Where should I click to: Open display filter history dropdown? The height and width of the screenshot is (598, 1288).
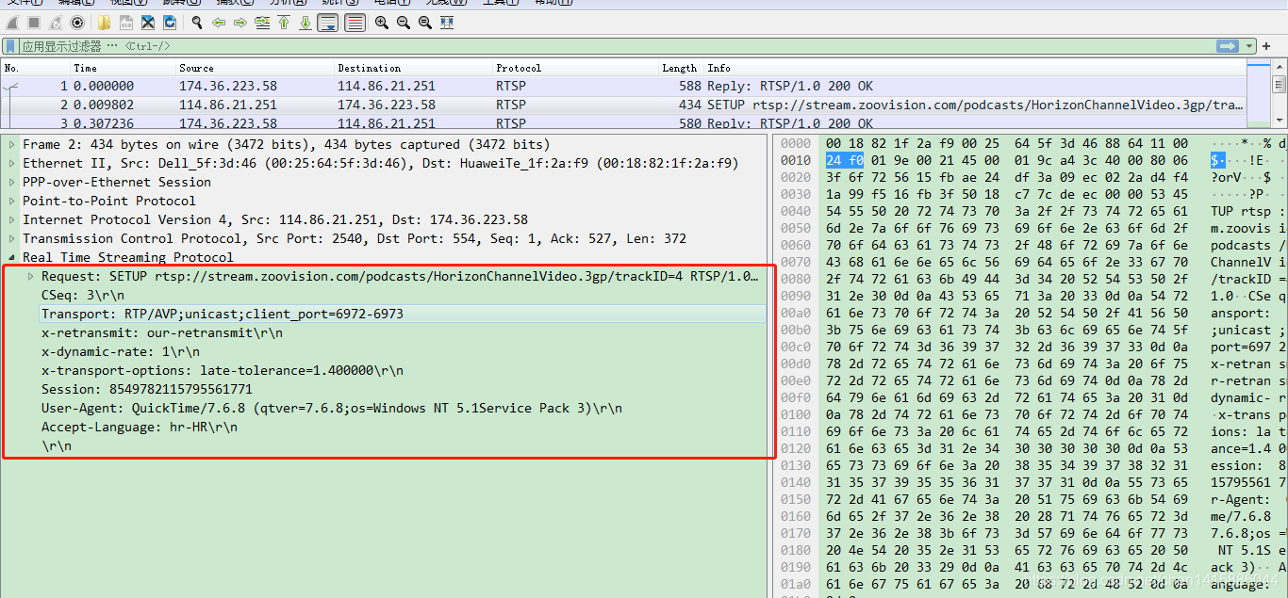[1250, 45]
